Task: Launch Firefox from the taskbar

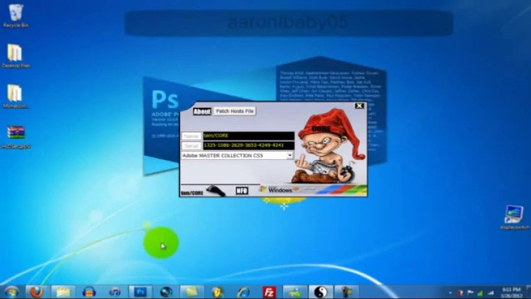Action: (37, 292)
